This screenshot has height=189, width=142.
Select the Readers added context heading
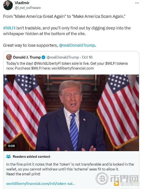pyautogui.click(x=31, y=157)
